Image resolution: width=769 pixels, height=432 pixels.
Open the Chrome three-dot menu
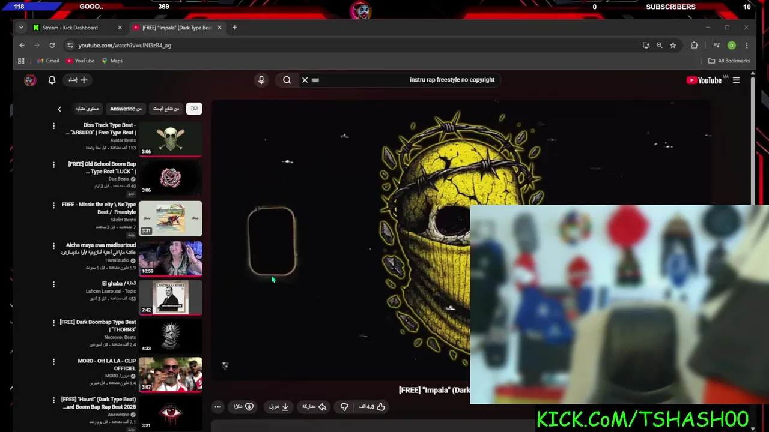coord(747,45)
